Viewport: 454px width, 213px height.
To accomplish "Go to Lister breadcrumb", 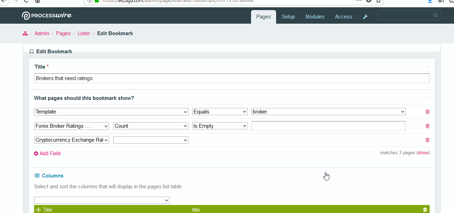I will (x=84, y=33).
